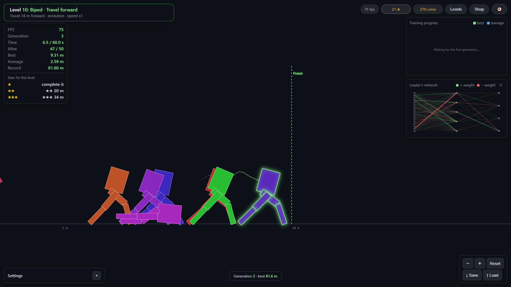
Task: Click 'Waiting for the first generation' text
Action: (x=456, y=50)
